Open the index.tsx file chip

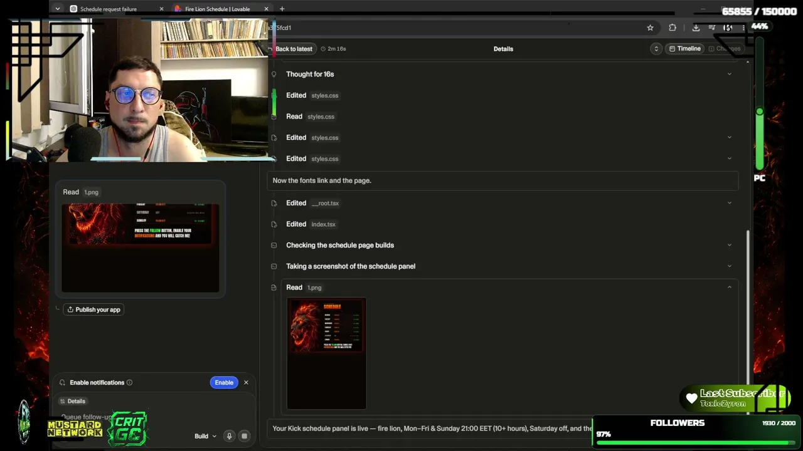(323, 224)
